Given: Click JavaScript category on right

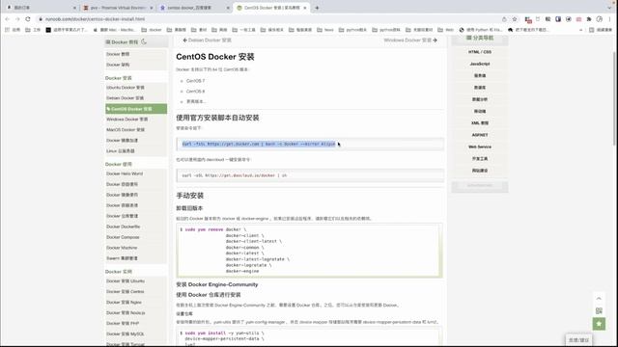Looking at the screenshot, I should (480, 64).
